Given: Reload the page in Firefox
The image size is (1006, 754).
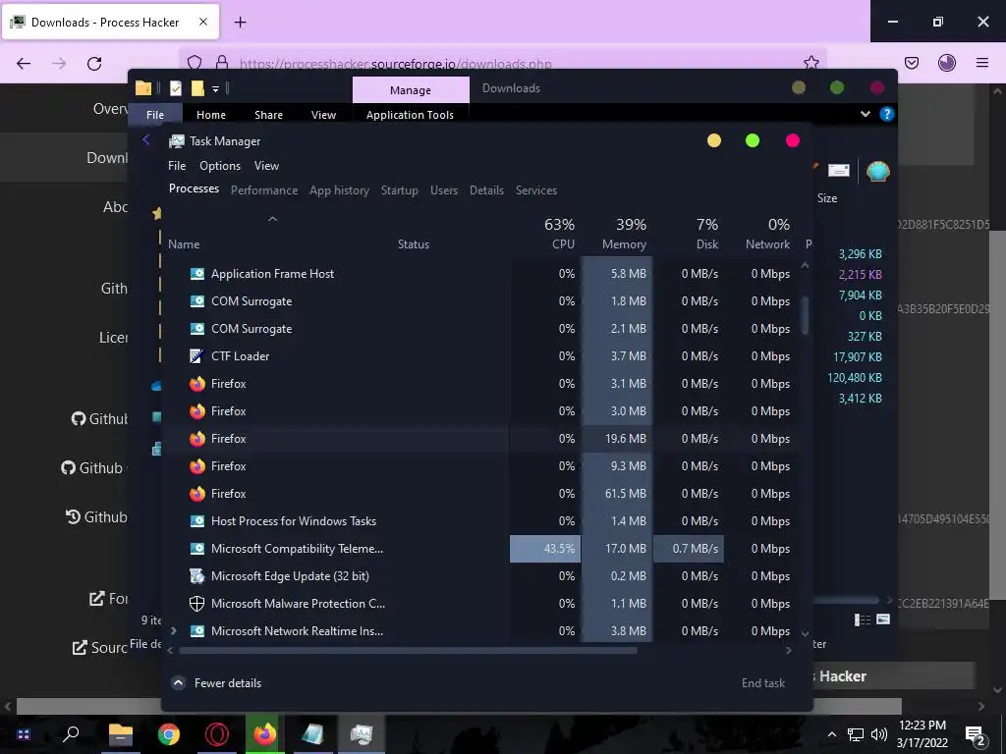Looking at the screenshot, I should (x=94, y=63).
